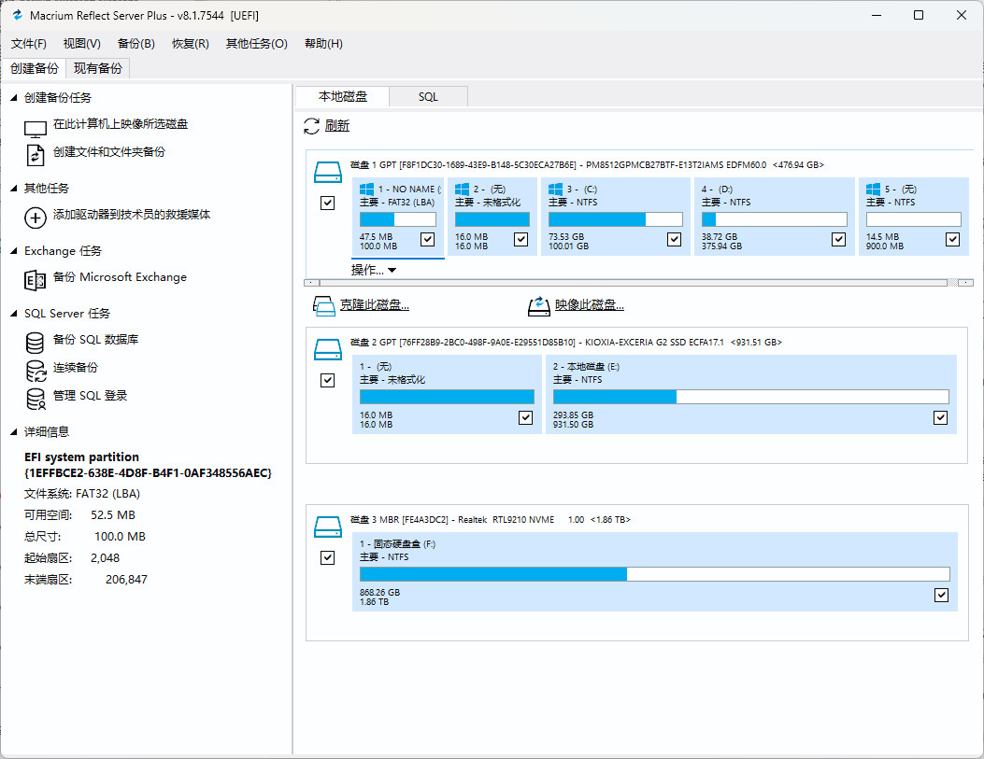
Task: Click the continuous backup icon
Action: coord(36,371)
